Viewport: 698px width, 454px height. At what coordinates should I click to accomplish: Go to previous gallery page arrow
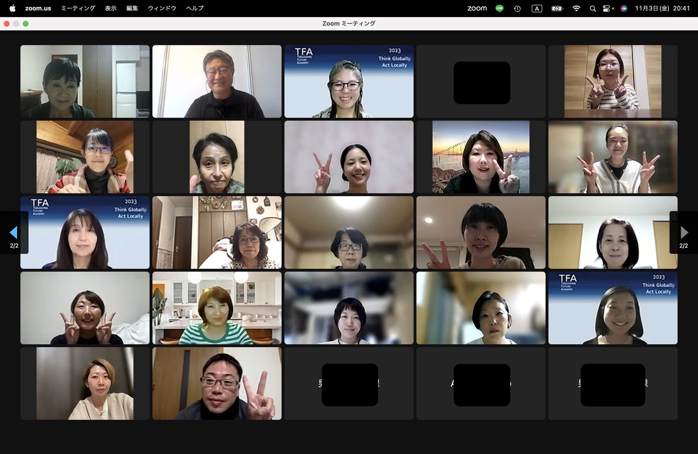pyautogui.click(x=14, y=232)
